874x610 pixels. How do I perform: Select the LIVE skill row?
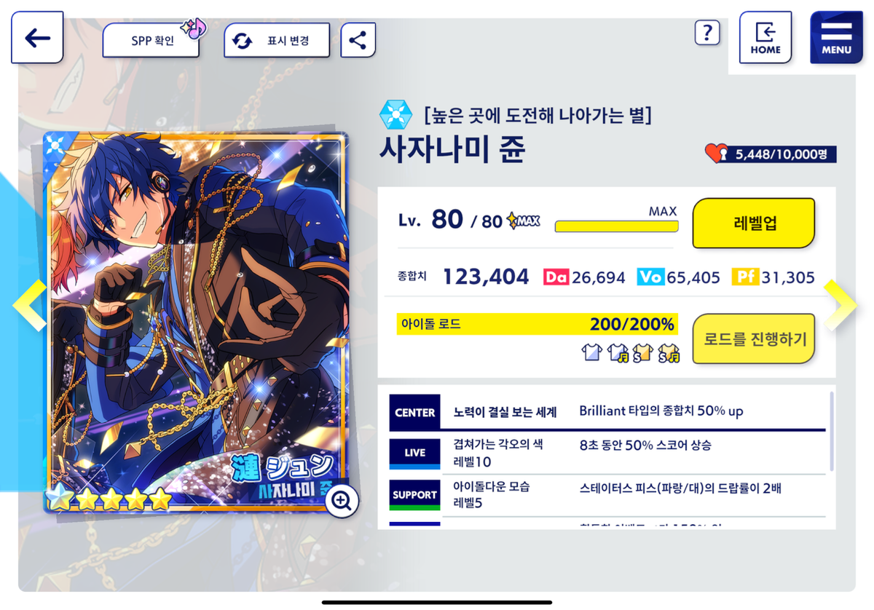coord(607,452)
